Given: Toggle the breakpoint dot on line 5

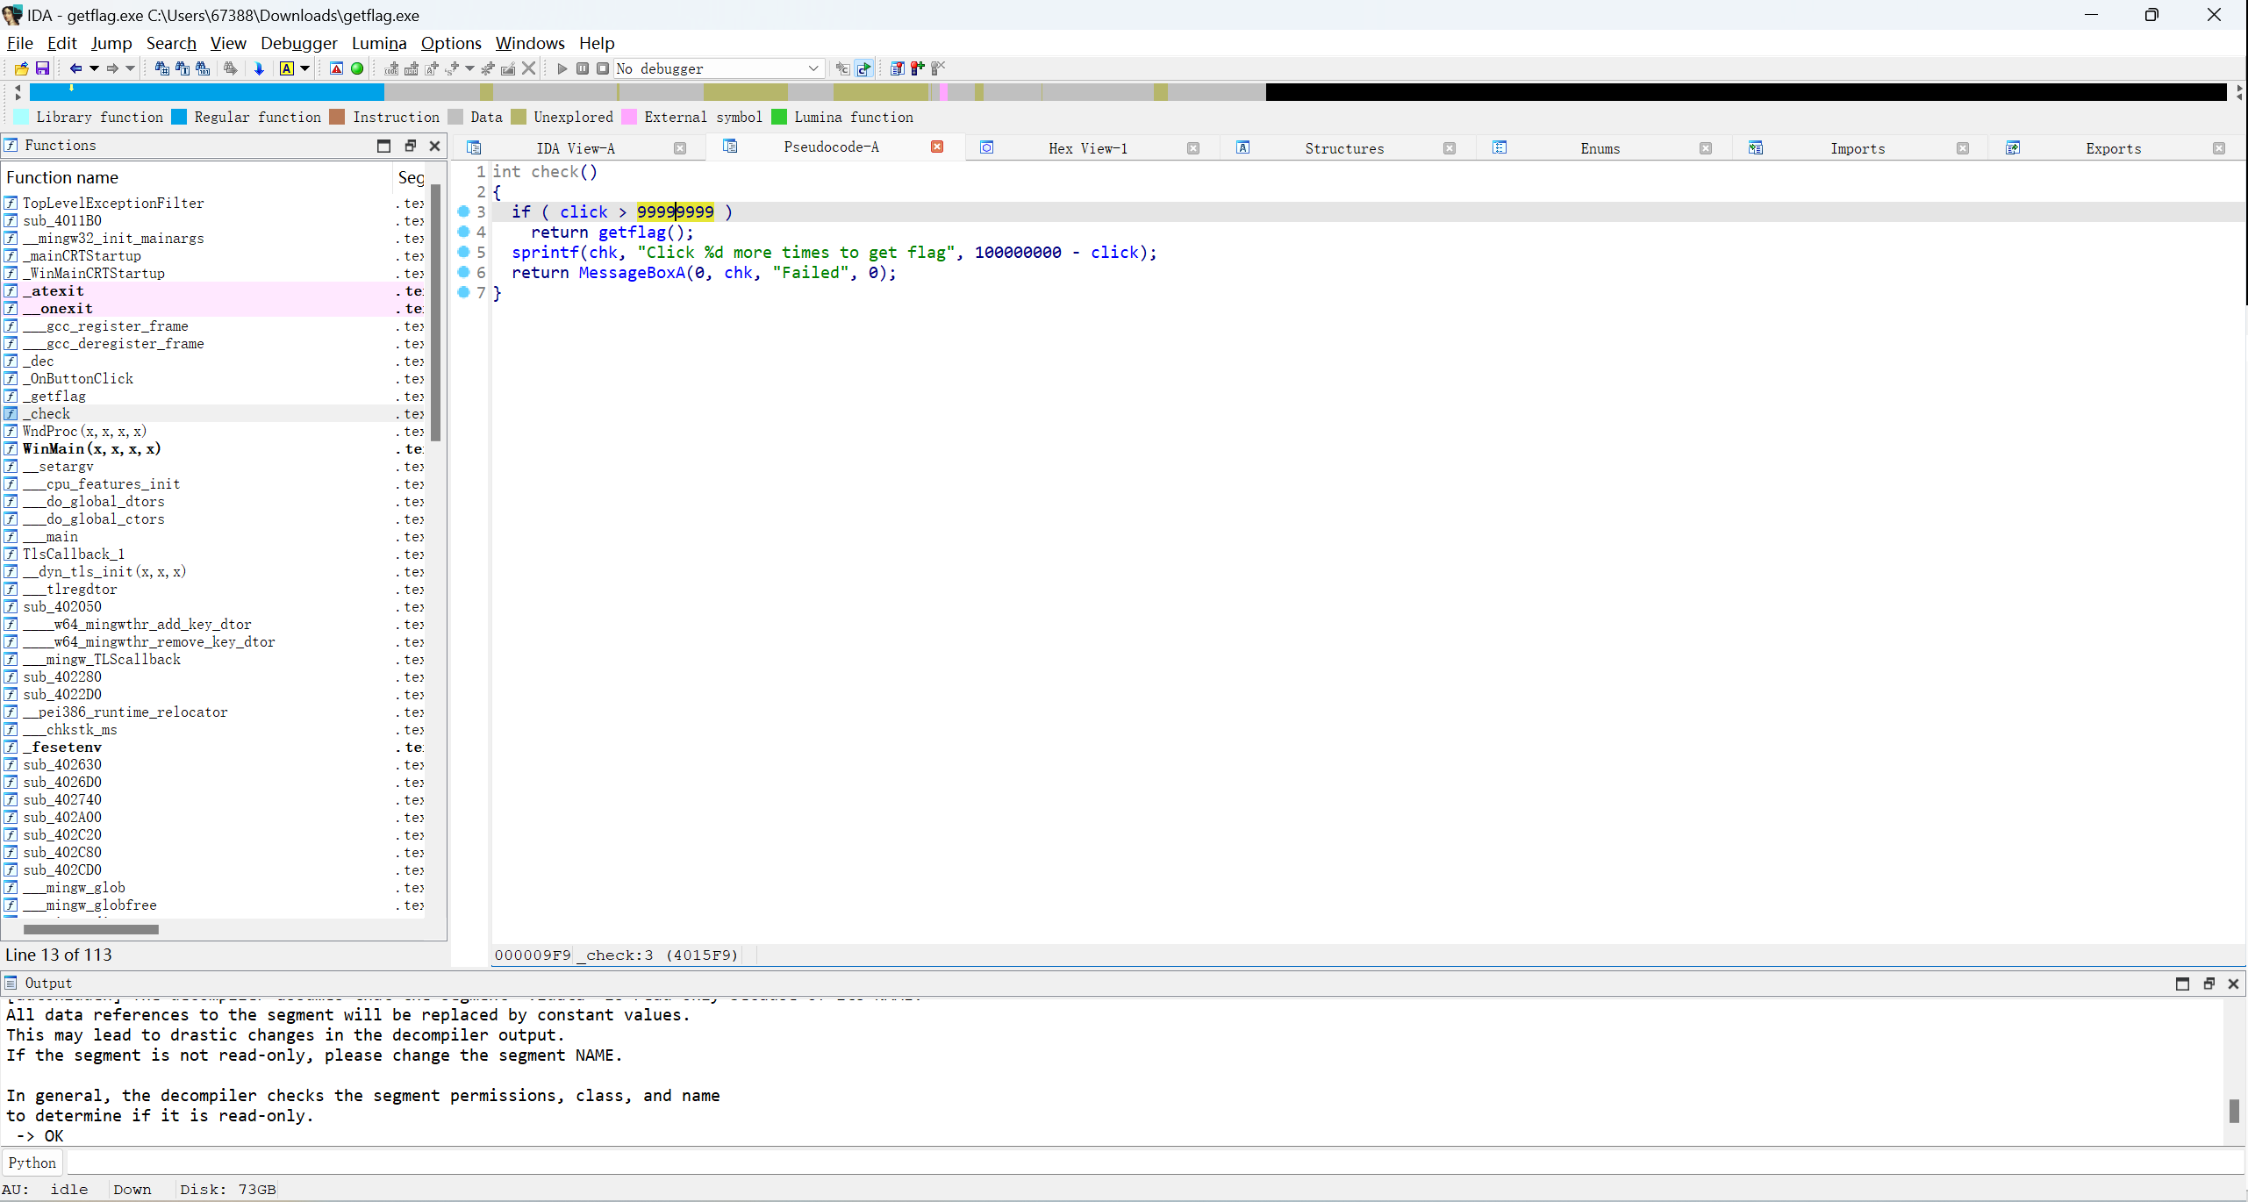Looking at the screenshot, I should click(464, 252).
